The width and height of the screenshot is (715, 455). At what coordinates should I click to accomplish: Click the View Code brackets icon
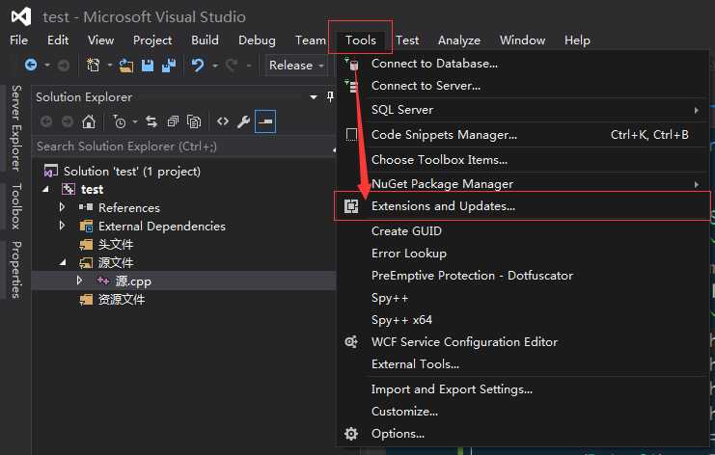click(223, 121)
